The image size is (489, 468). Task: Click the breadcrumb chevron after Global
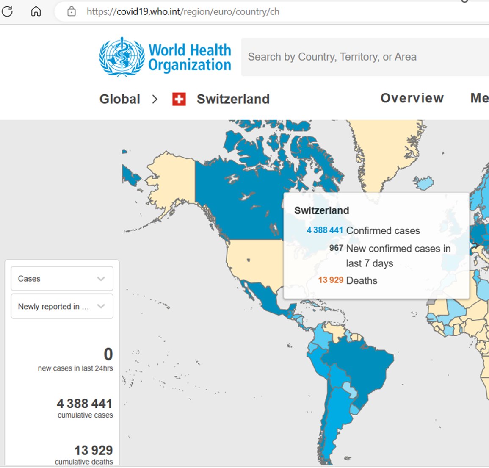coord(155,99)
